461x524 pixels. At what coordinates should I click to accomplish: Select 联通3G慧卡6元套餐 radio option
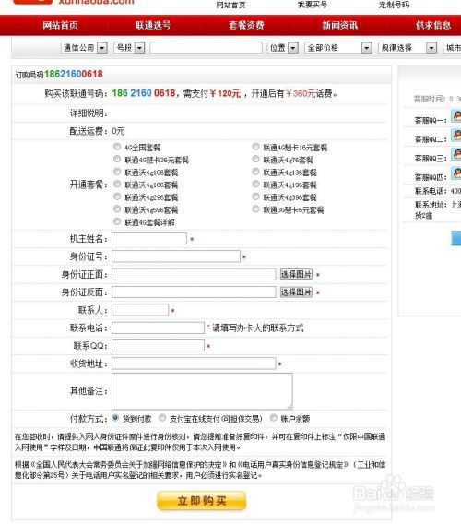pyautogui.click(x=255, y=208)
